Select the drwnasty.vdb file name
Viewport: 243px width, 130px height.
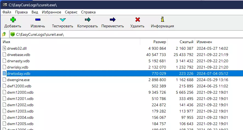[x=18, y=61]
